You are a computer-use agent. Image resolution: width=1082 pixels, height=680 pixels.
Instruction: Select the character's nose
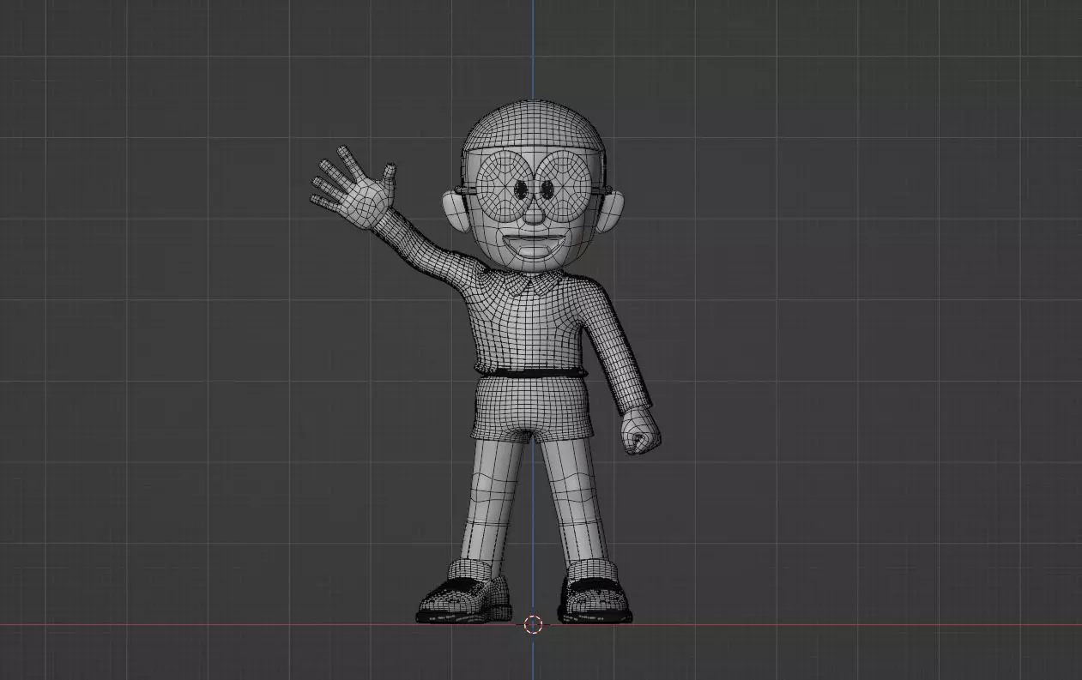point(533,214)
